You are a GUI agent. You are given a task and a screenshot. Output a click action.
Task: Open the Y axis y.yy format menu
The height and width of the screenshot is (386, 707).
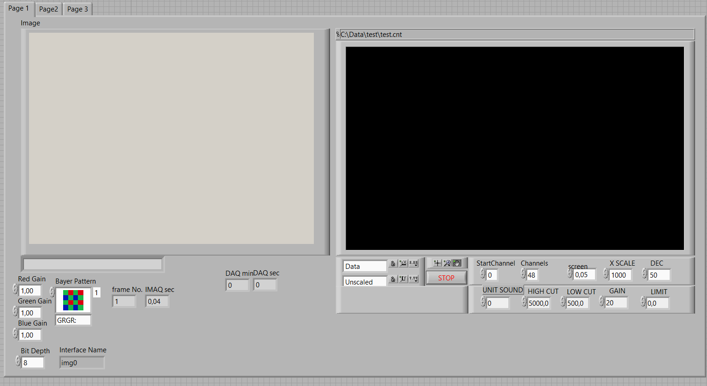414,279
